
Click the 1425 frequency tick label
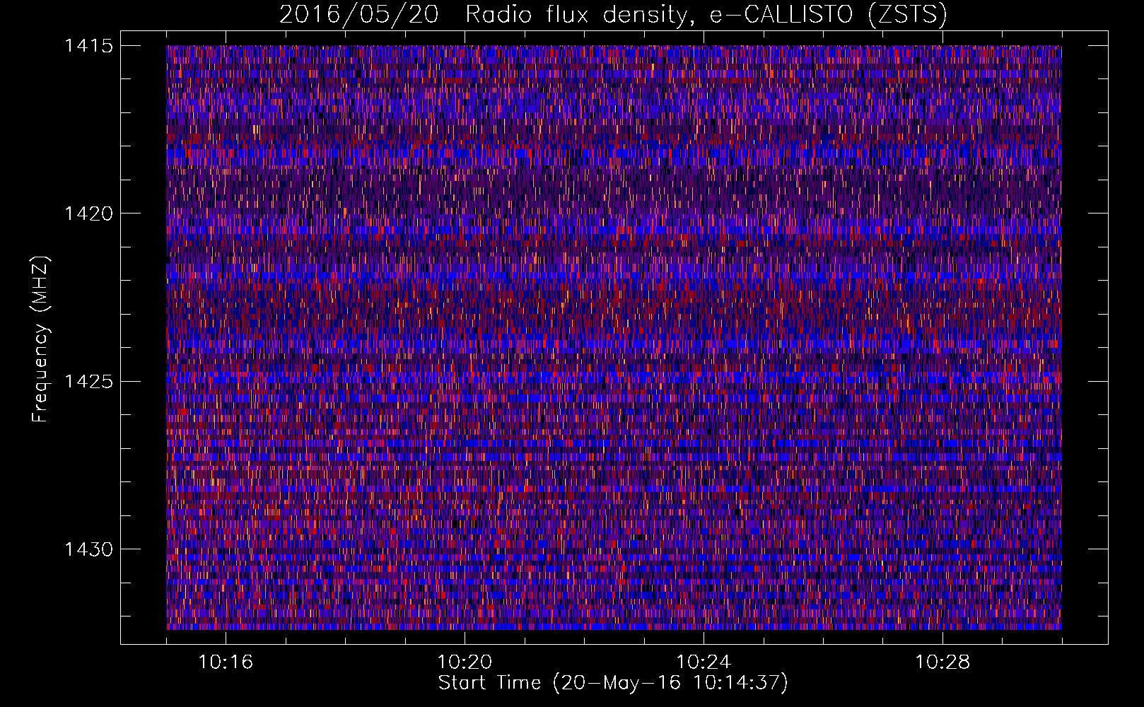(x=89, y=382)
